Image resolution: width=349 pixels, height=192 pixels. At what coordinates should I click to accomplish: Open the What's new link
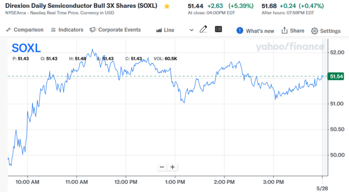[x=260, y=31]
